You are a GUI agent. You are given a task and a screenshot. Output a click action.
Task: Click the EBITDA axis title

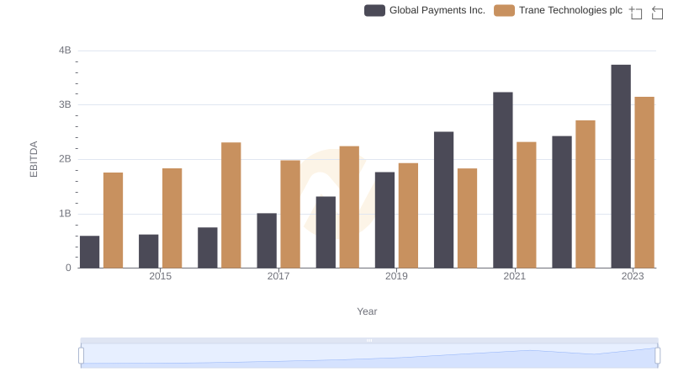[34, 159]
